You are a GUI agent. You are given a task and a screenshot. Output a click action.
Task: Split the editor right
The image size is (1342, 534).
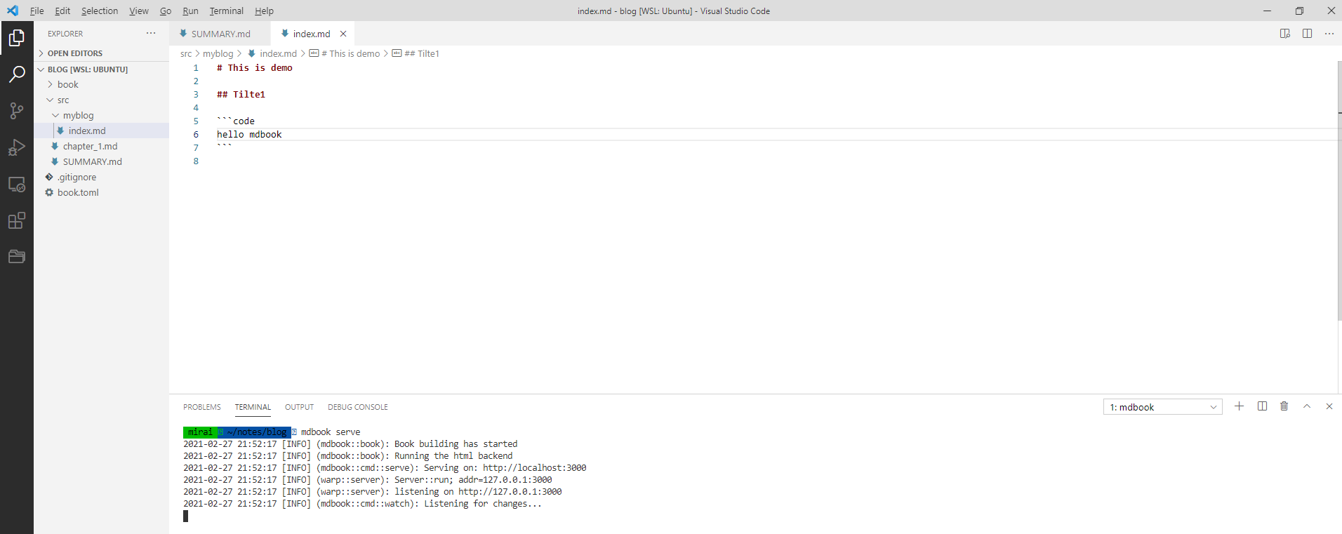(1307, 33)
